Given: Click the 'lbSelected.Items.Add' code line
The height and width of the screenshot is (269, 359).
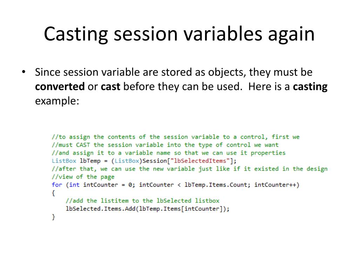Looking at the screenshot, I should [x=148, y=209].
